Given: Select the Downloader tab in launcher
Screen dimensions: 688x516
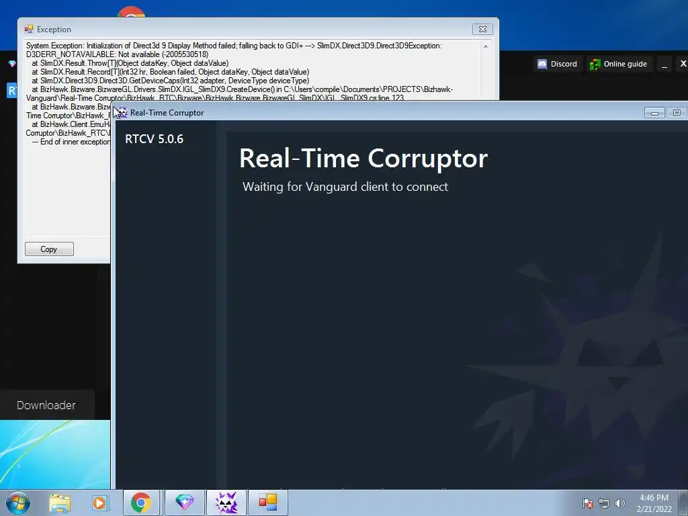Looking at the screenshot, I should (x=46, y=405).
